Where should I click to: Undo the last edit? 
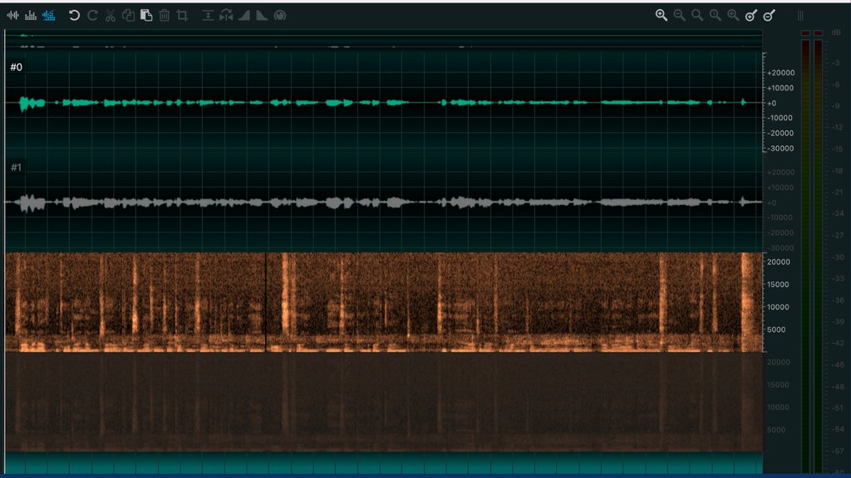click(75, 14)
